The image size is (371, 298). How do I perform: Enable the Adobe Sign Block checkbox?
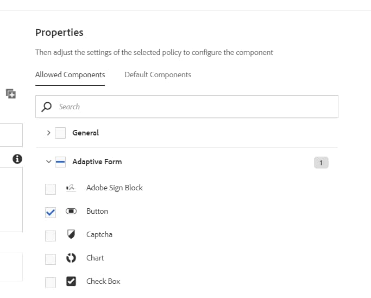click(x=51, y=189)
